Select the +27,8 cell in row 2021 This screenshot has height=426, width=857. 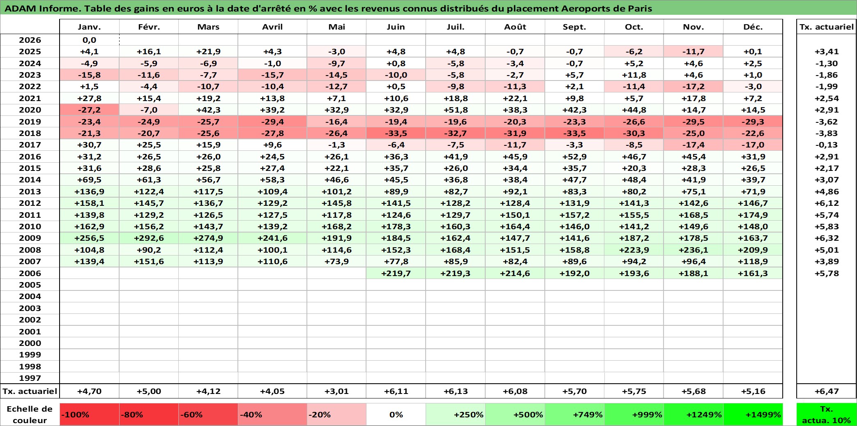click(89, 98)
